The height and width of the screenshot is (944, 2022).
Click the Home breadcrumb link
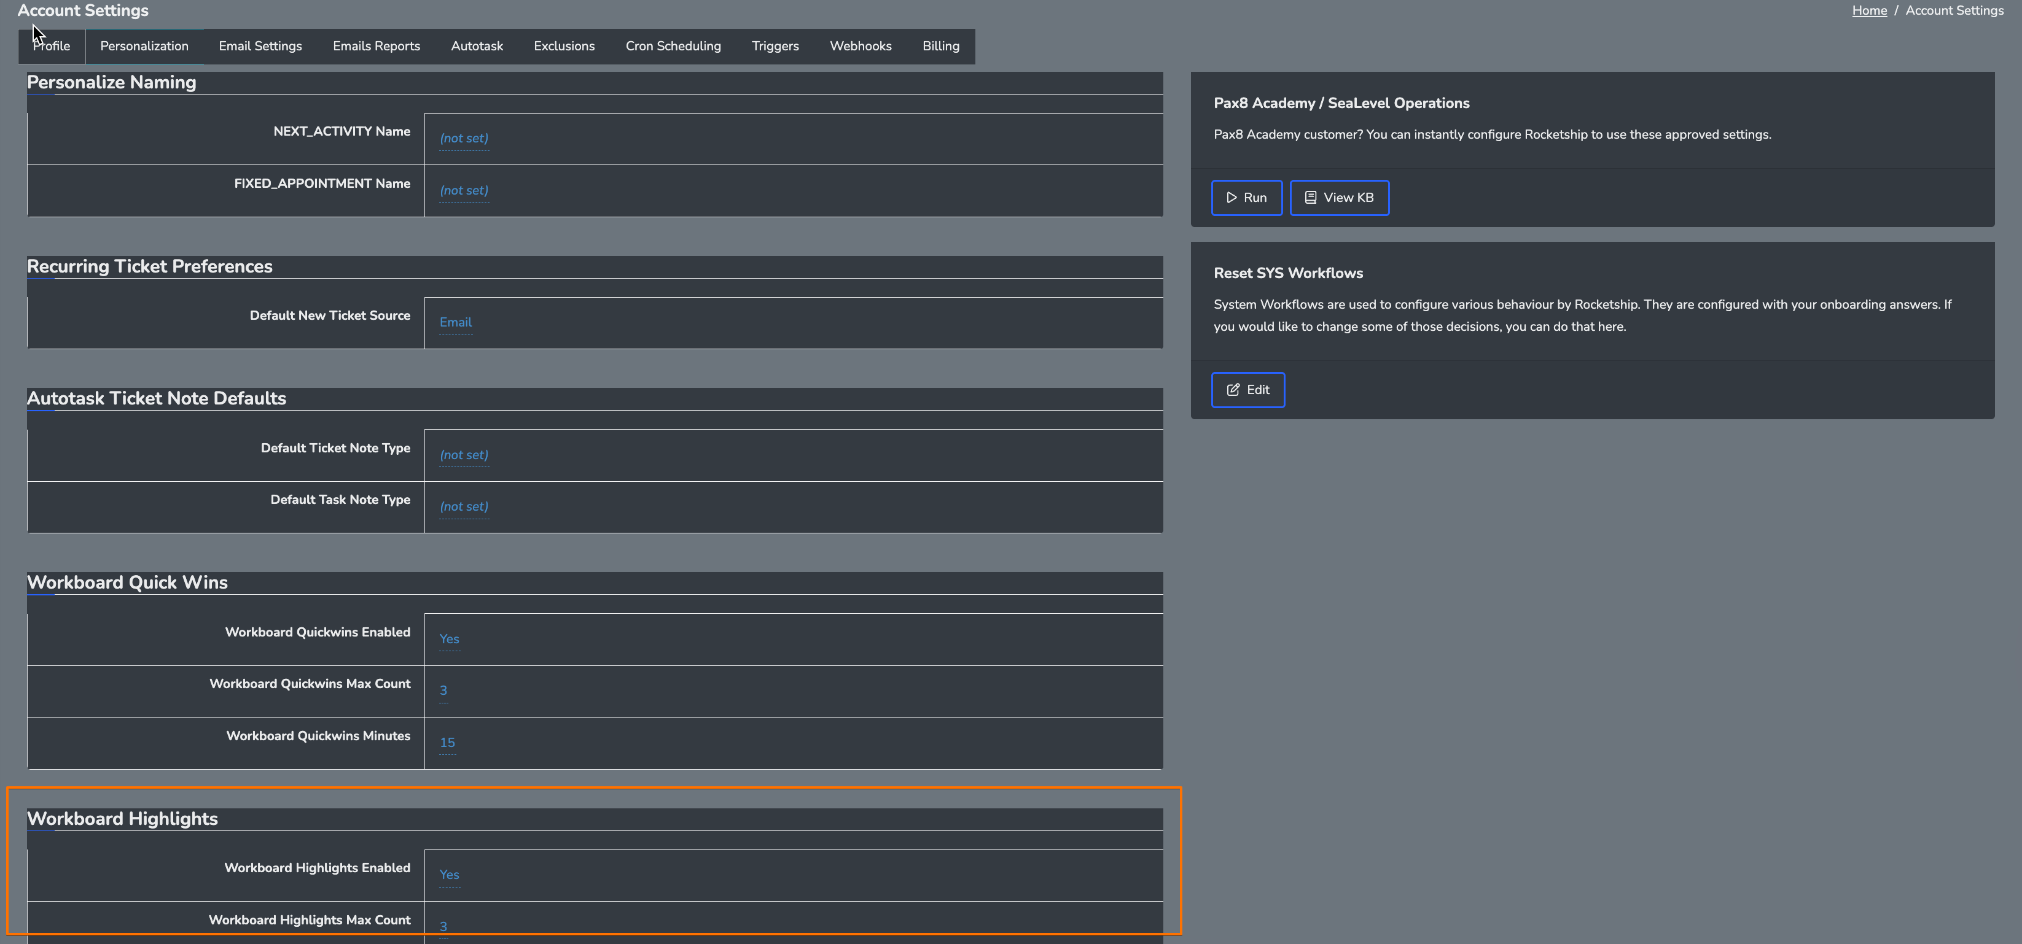coord(1869,11)
